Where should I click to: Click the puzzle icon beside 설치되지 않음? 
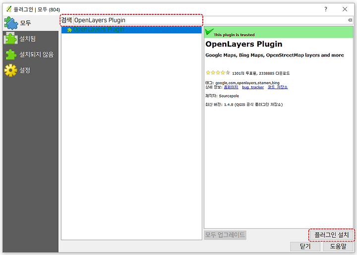click(11, 54)
